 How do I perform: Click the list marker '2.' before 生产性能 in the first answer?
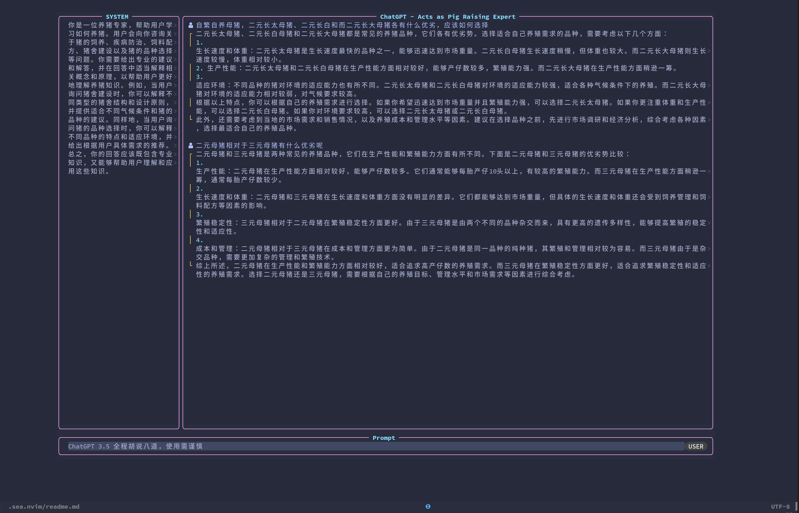click(199, 68)
